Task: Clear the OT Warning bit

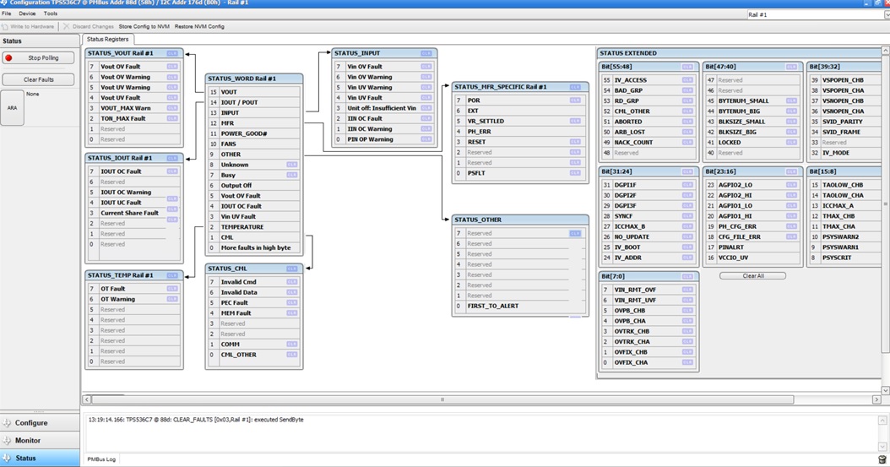Action: click(x=172, y=299)
